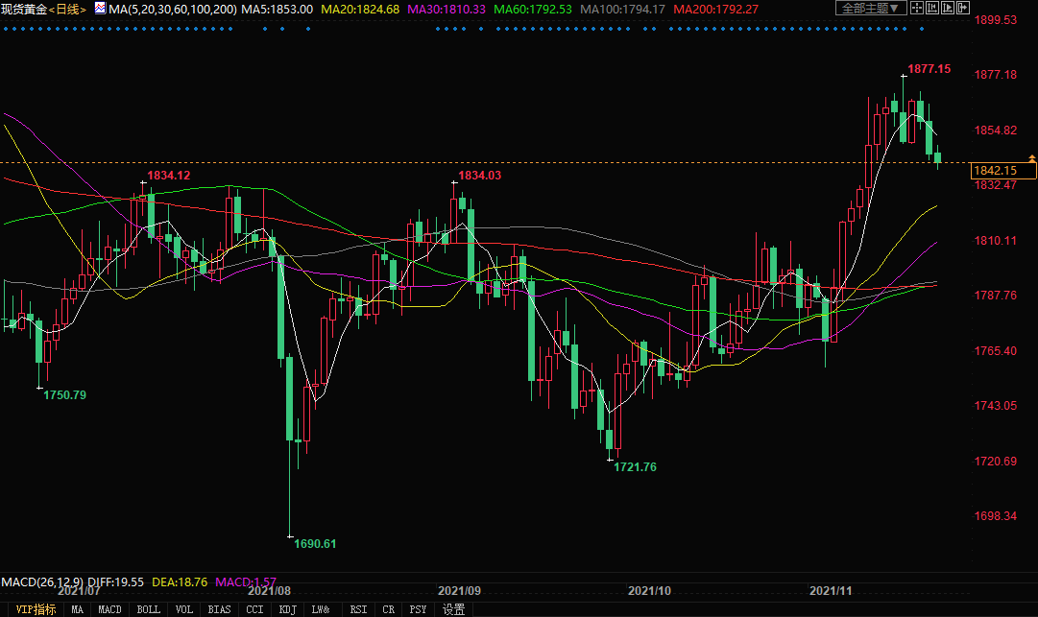Change the 日线 period selector
This screenshot has width=1038, height=617.
point(69,9)
